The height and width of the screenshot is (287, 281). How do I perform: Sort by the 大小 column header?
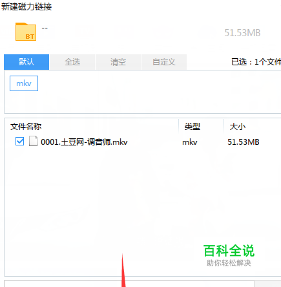[238, 127]
